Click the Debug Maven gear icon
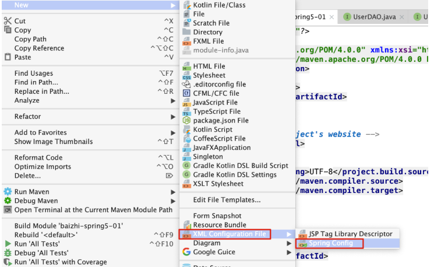Viewport: 434px width, 267px height. tap(8, 201)
